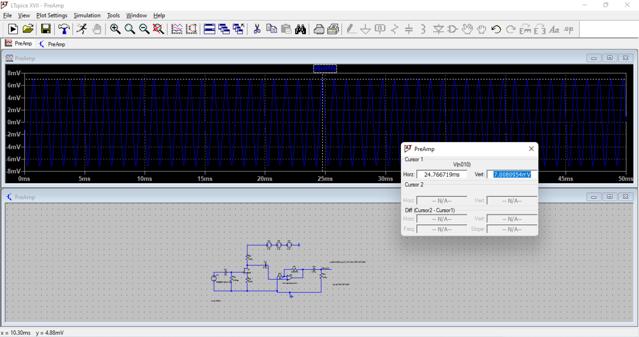Open the View menu
Screen dimensions: 639x337
pos(24,15)
